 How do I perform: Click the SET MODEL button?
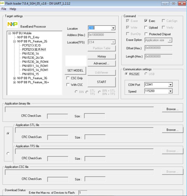(x=75, y=71)
